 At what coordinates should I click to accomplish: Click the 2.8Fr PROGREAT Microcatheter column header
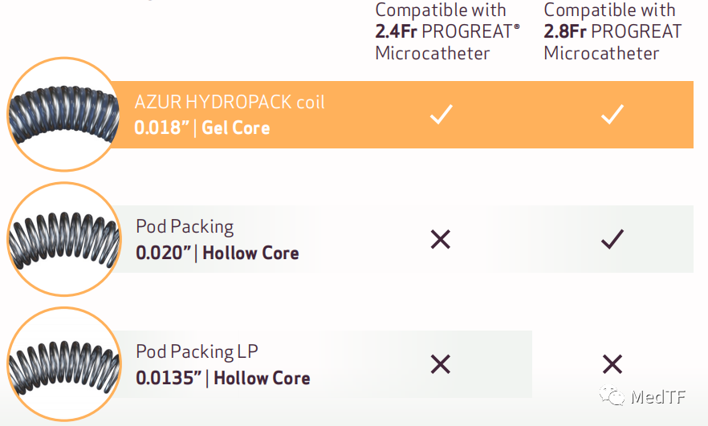(x=612, y=32)
